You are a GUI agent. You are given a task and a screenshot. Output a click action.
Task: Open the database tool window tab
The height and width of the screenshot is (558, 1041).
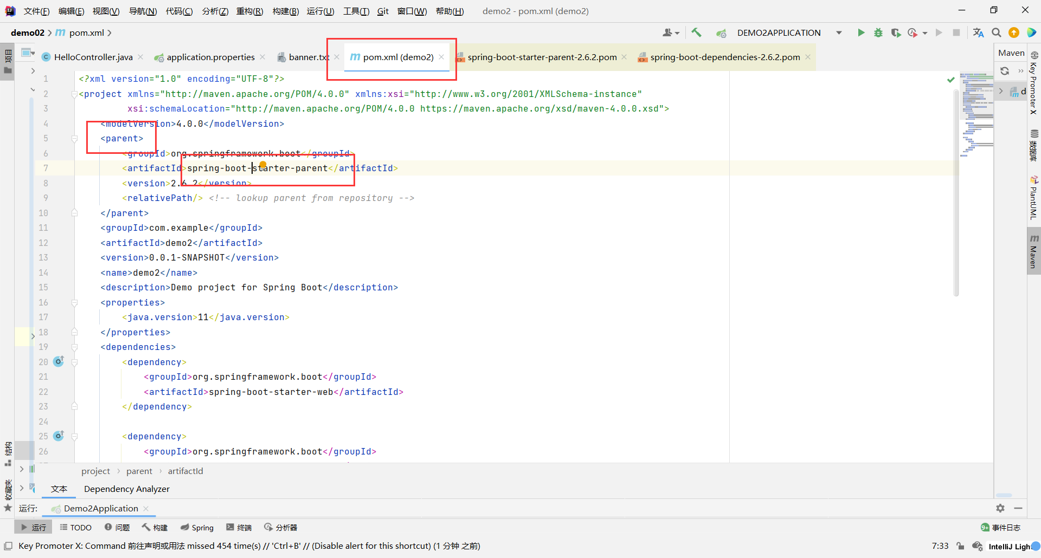pyautogui.click(x=1034, y=145)
